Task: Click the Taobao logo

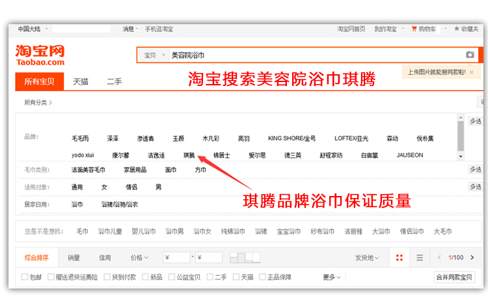Action: click(x=40, y=55)
